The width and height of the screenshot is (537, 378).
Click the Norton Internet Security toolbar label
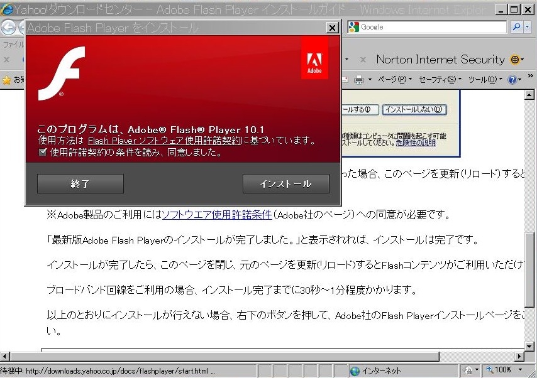(440, 60)
